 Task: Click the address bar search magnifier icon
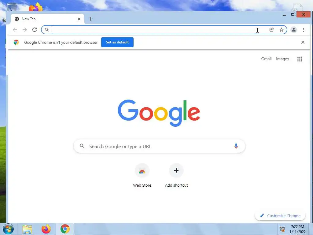(46, 30)
